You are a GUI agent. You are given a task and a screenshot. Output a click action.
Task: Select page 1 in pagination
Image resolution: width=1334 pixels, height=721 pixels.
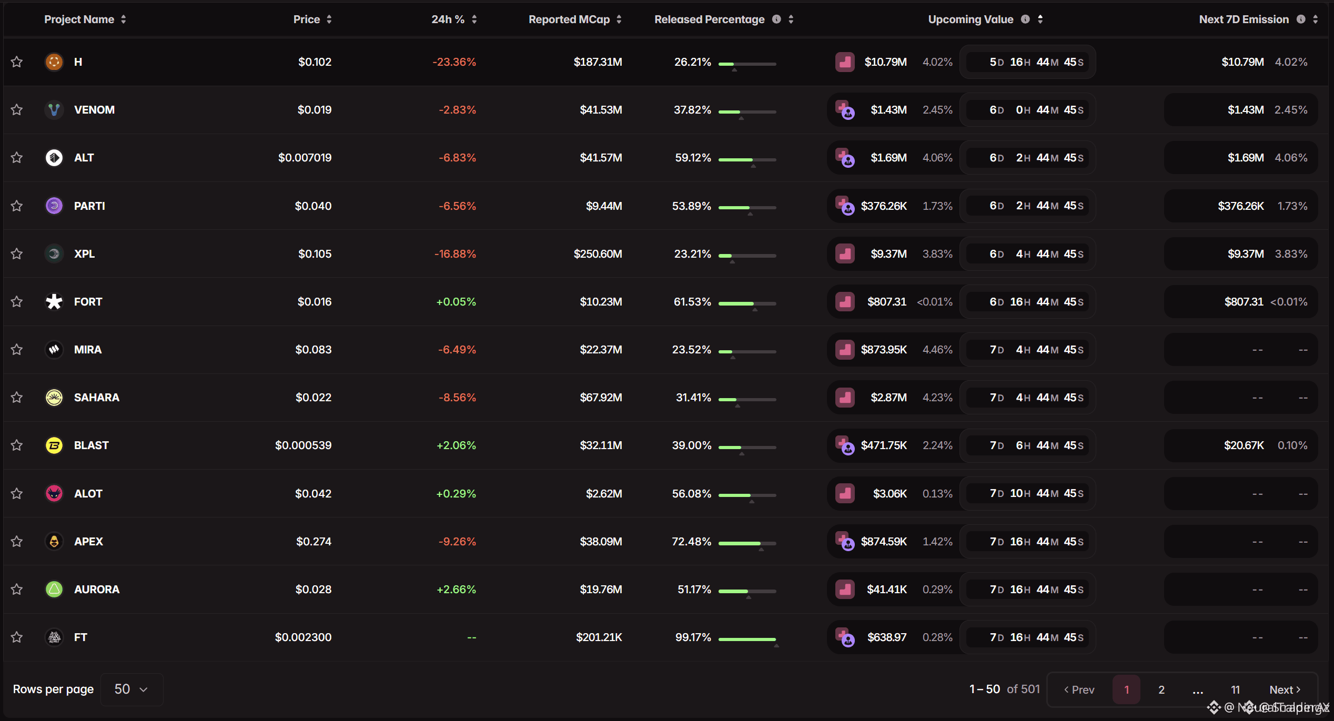point(1126,689)
